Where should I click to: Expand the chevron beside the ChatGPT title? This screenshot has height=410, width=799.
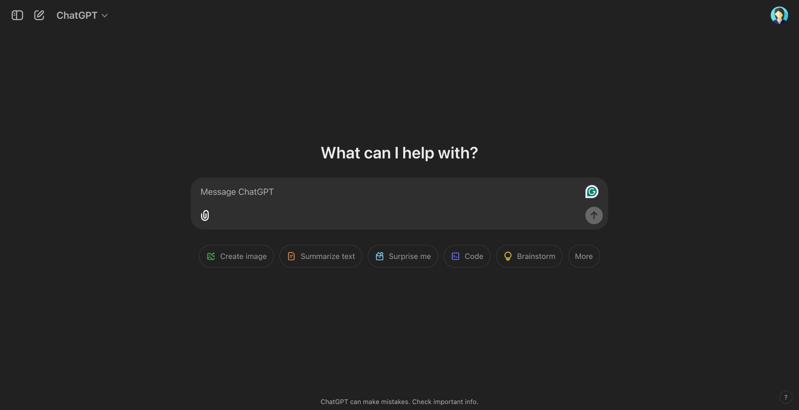click(105, 16)
